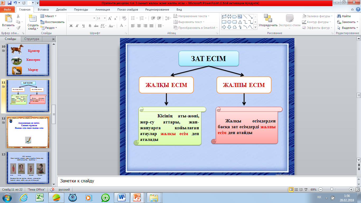Switch to Структура outline tab
The width and height of the screenshot is (361, 203).
[32, 39]
